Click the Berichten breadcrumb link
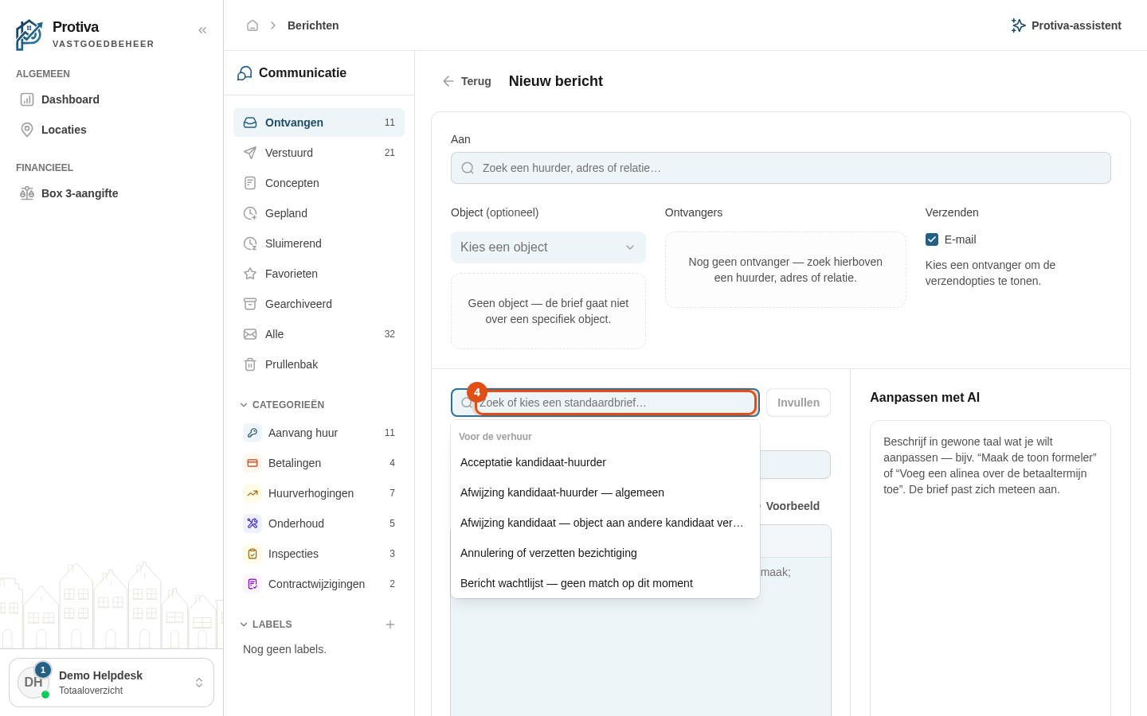Viewport: 1147px width, 716px height. pos(313,25)
